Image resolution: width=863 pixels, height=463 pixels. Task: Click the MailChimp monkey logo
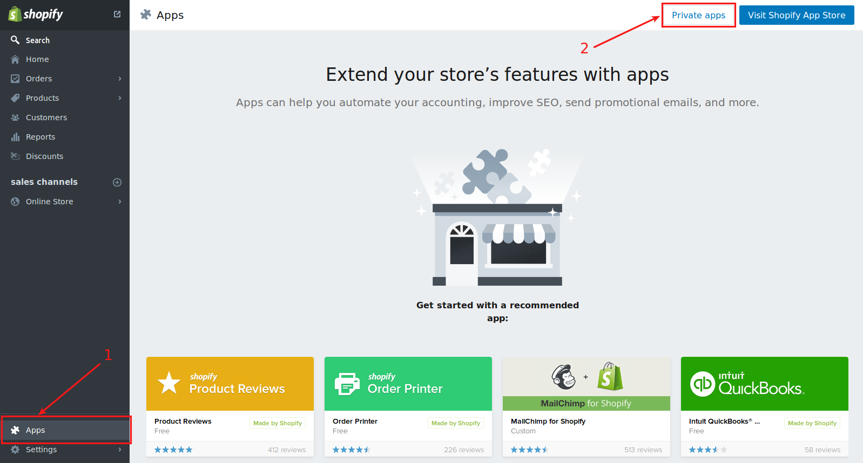click(x=564, y=376)
